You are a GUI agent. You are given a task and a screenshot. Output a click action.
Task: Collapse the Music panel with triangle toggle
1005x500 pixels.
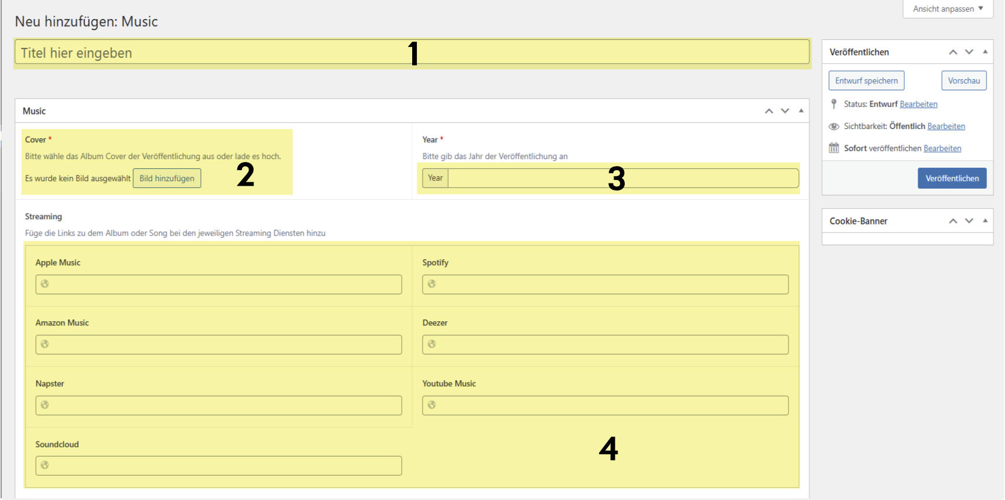tap(801, 111)
